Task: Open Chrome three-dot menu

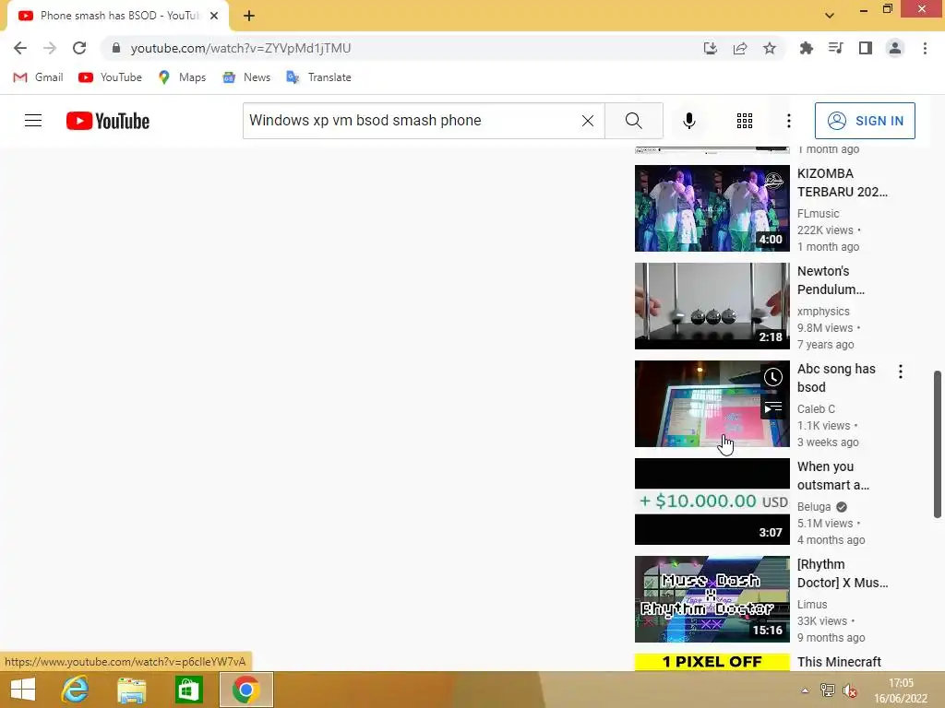Action: [925, 48]
